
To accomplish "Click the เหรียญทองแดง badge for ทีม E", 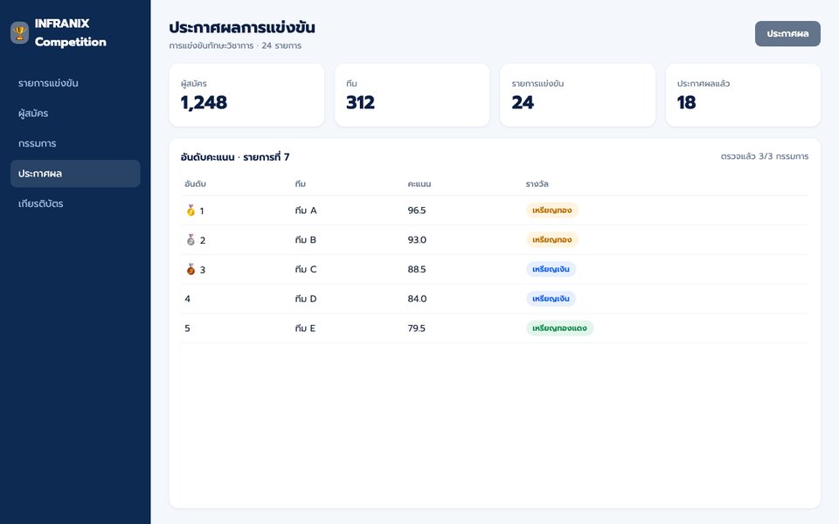I will tap(559, 327).
